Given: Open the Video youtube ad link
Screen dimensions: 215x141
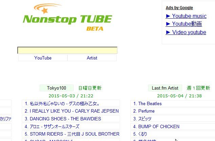Looking at the screenshot, I should coord(186,32).
